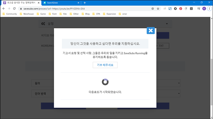Click the browser forward arrow

(x=9, y=9)
